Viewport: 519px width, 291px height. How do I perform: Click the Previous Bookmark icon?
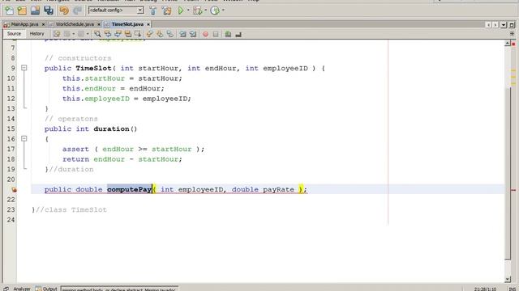tap(149, 34)
